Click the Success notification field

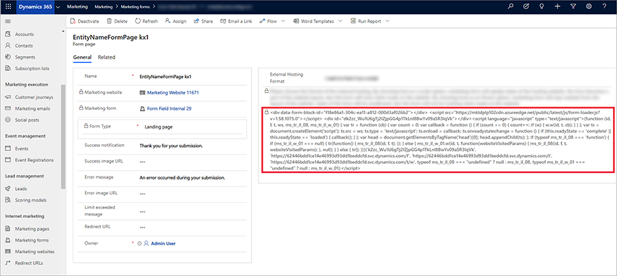pyautogui.click(x=171, y=146)
